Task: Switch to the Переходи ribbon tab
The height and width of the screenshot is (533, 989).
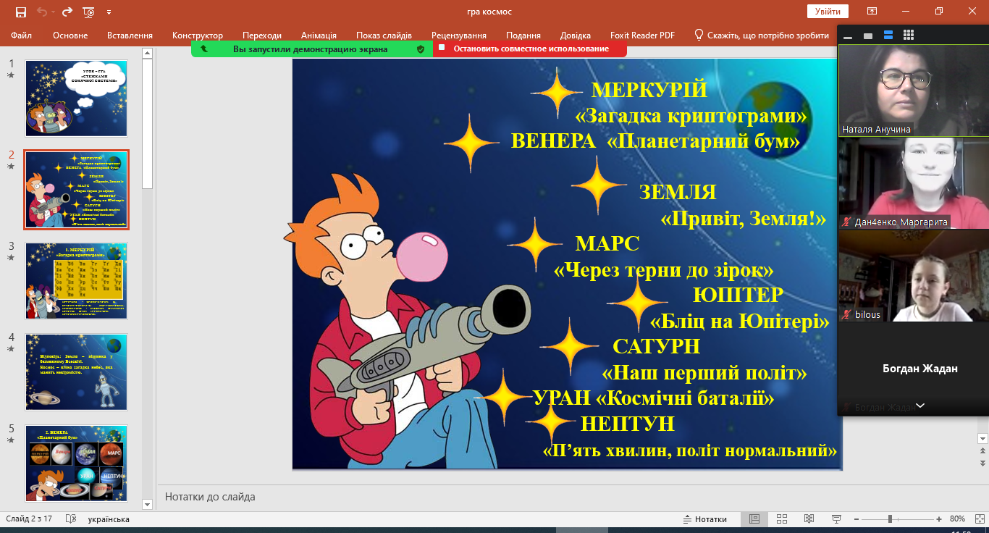Action: (262, 35)
